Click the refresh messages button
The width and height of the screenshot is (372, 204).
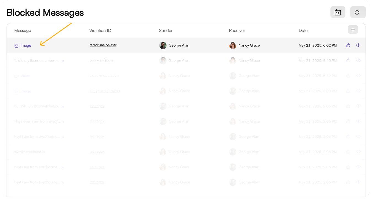tap(358, 12)
